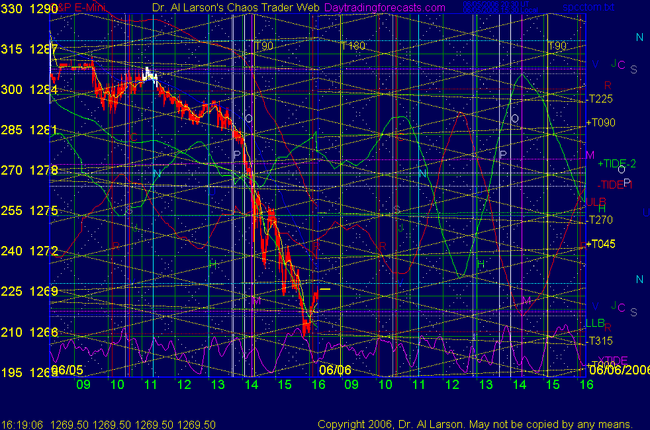Click the copyright notice text
650x430 pixels.
click(x=475, y=424)
